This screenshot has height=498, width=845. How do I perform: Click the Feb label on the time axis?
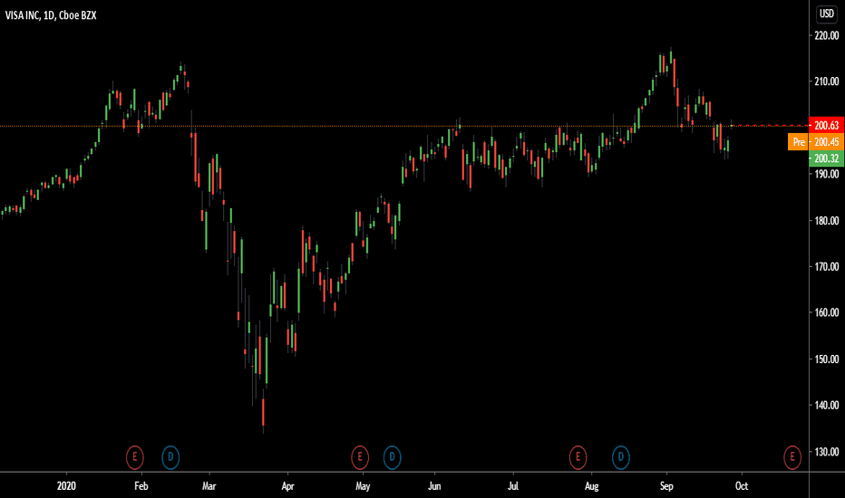coord(141,486)
